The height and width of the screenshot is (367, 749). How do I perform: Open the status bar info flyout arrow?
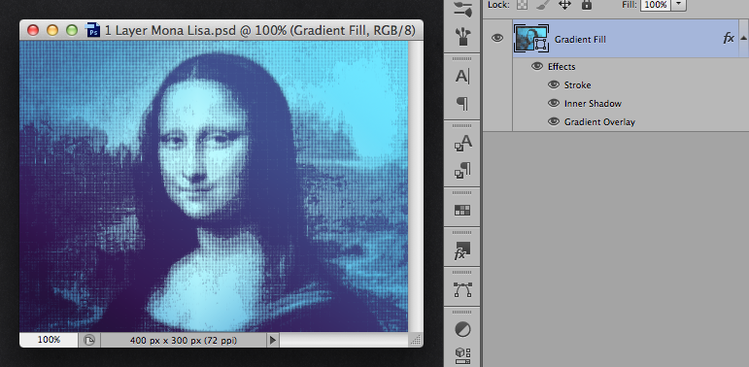273,340
